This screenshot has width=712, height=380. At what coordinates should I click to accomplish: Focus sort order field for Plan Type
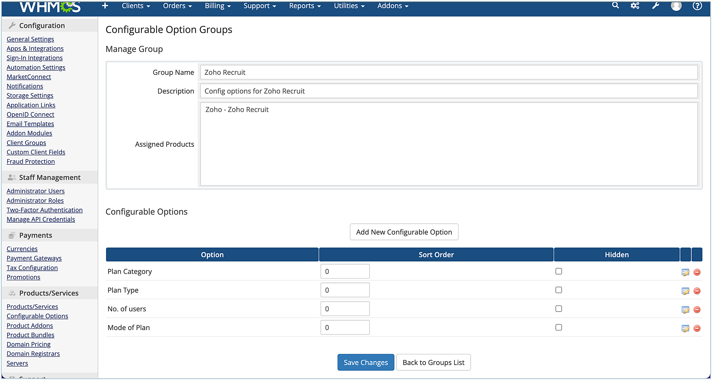[345, 290]
